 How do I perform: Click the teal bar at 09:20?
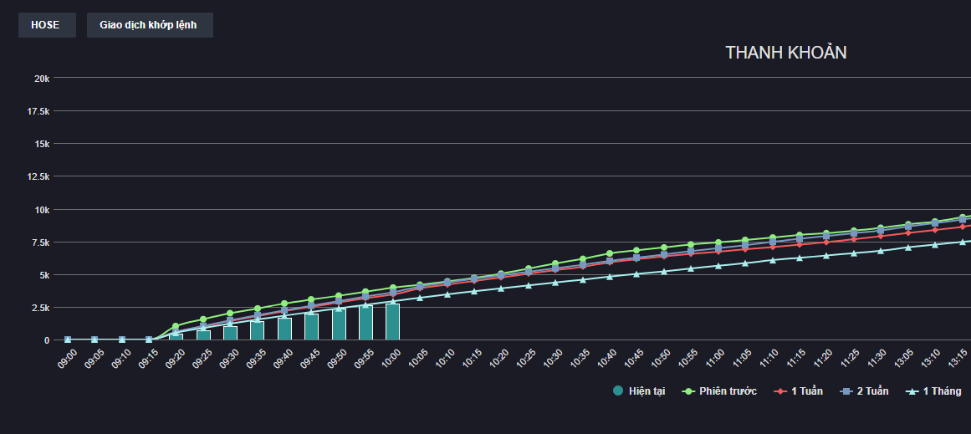(176, 336)
